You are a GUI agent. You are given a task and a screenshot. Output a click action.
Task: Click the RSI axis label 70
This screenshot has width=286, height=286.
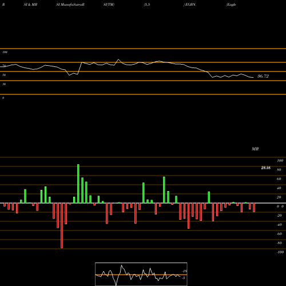click(4, 66)
